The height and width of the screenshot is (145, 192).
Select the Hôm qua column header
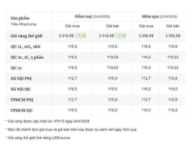pos(159,17)
